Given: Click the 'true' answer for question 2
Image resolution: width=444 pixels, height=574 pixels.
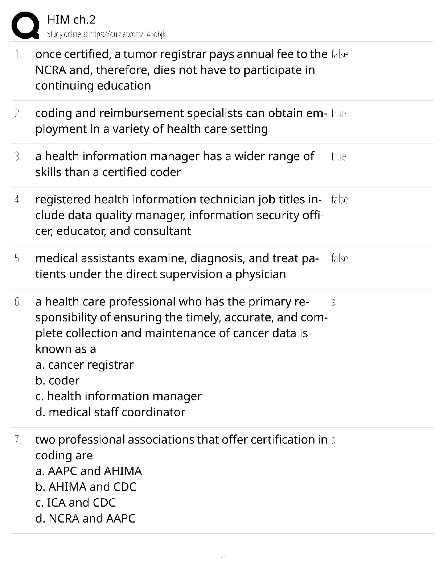Looking at the screenshot, I should coord(338,113).
